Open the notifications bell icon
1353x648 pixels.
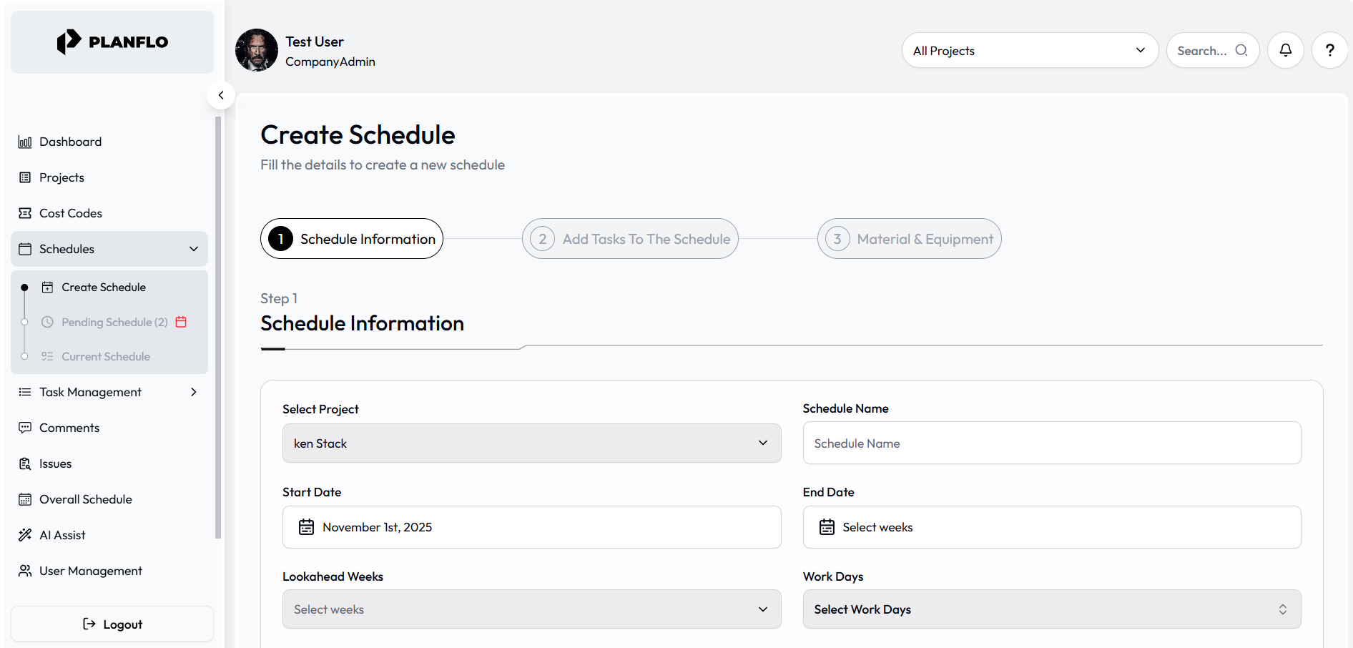pos(1285,49)
